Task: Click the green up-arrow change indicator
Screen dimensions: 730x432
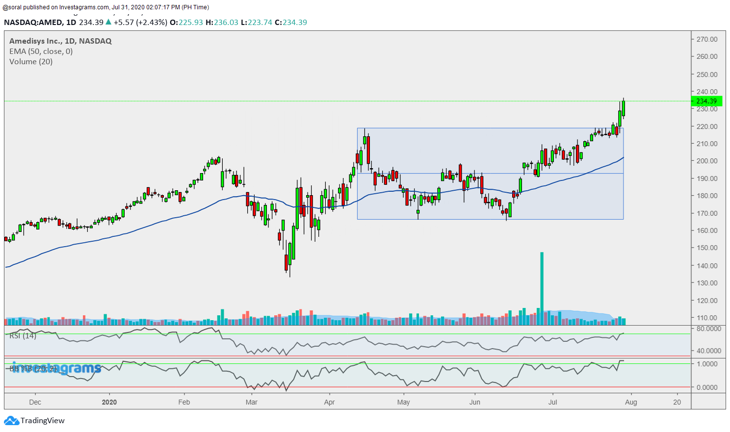Action: click(x=108, y=22)
